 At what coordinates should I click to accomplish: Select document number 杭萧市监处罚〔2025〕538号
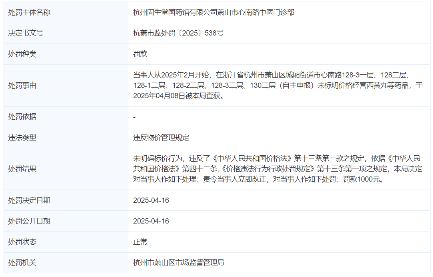click(178, 33)
